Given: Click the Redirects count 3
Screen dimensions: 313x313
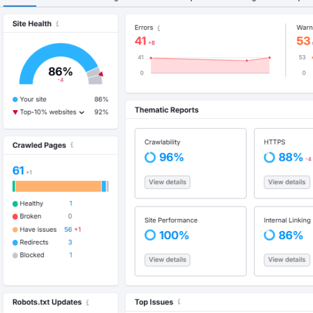Looking at the screenshot, I should tap(70, 242).
